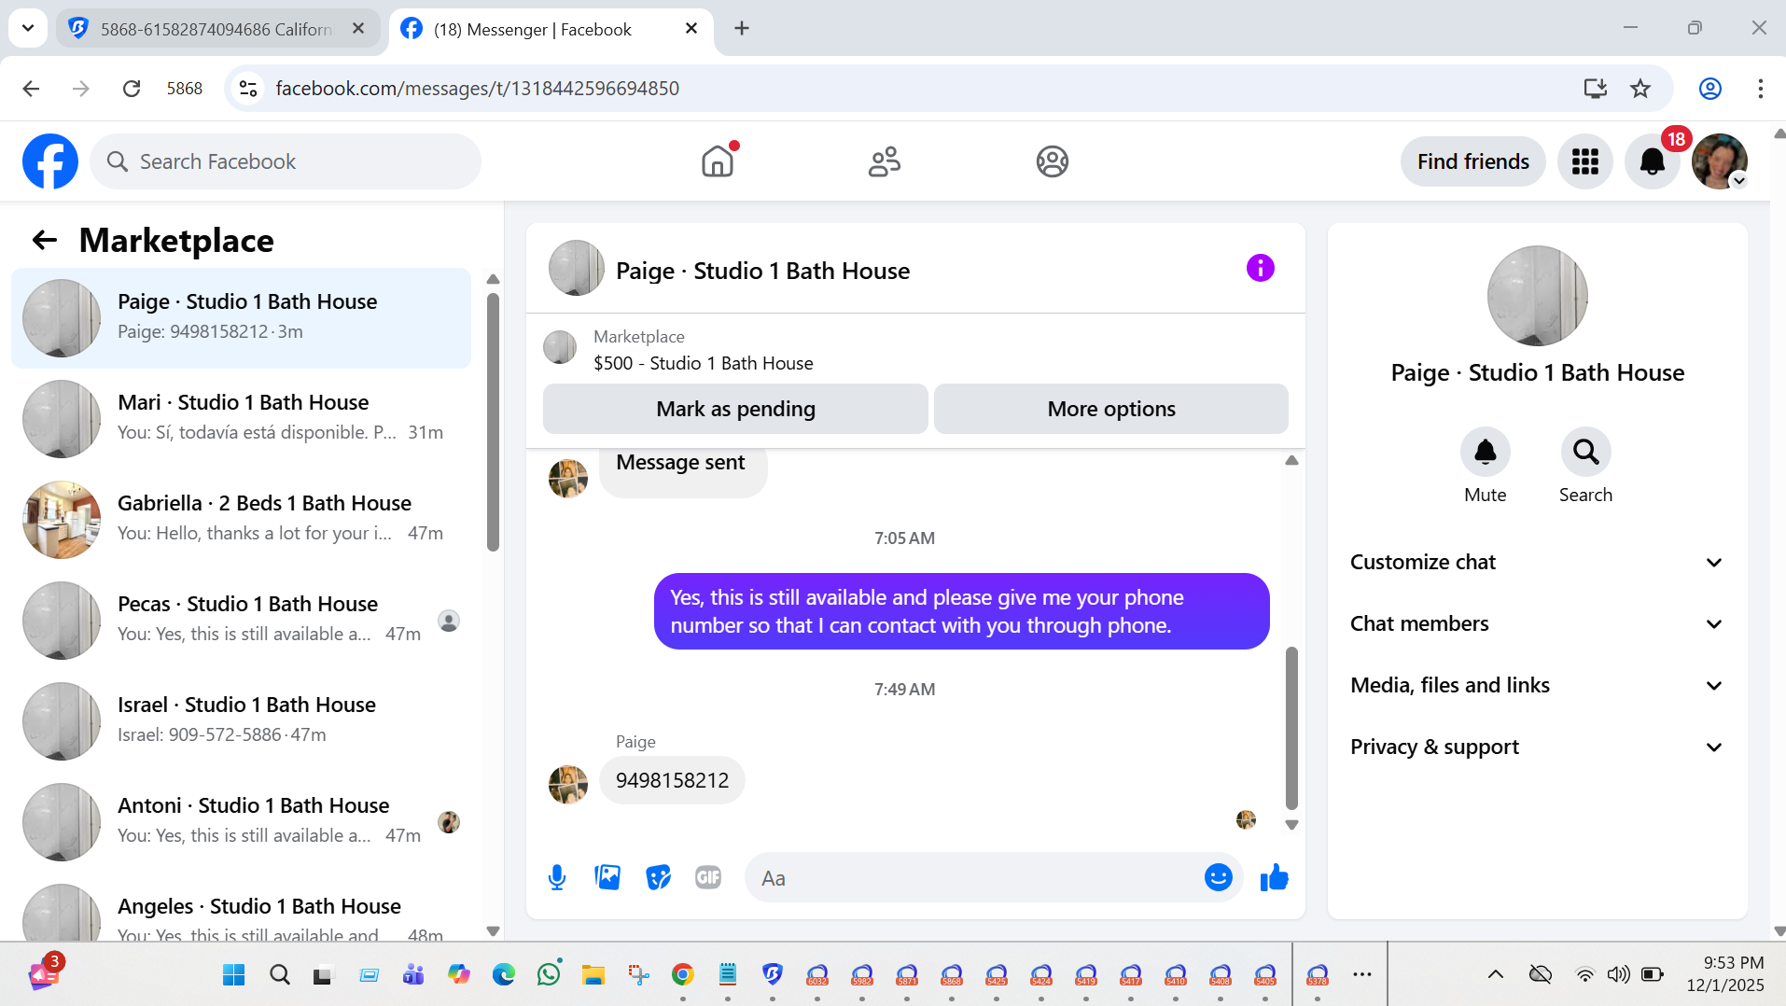Open Gabriella 2 Beds 1 Bath House chat
Image resolution: width=1786 pixels, height=1006 pixels.
point(241,520)
